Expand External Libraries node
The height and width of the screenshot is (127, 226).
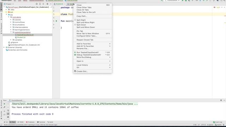pyautogui.click(x=4, y=47)
